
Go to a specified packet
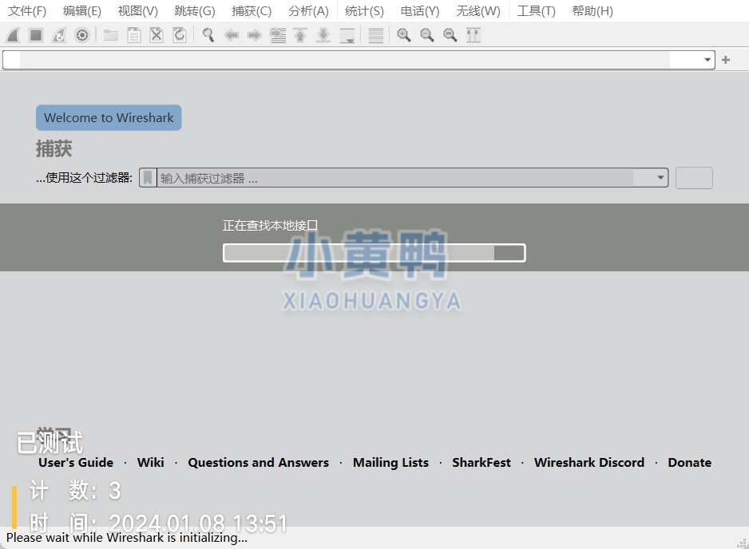(278, 35)
